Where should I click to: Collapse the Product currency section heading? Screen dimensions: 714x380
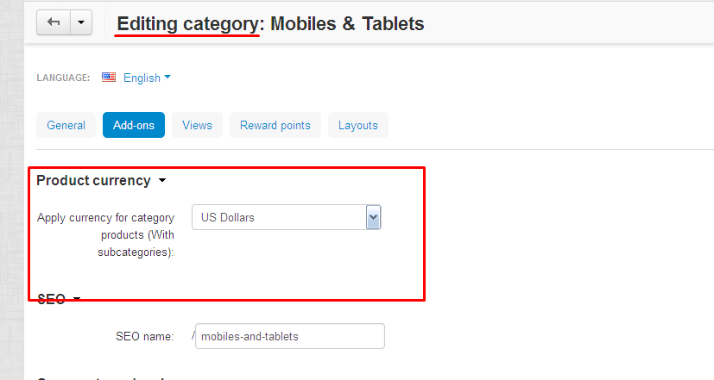[x=94, y=180]
